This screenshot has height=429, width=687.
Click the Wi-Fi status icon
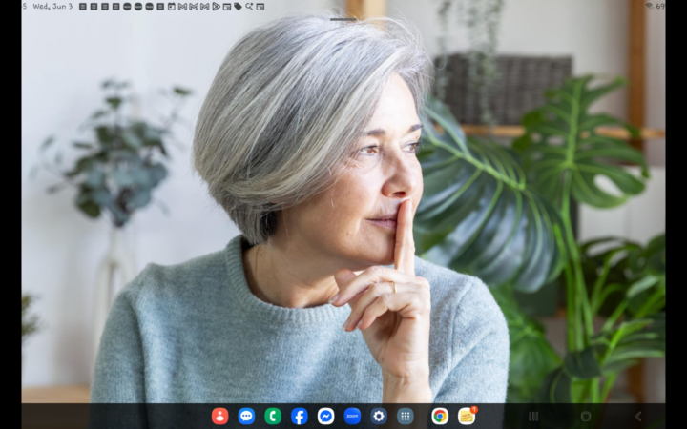tap(650, 6)
